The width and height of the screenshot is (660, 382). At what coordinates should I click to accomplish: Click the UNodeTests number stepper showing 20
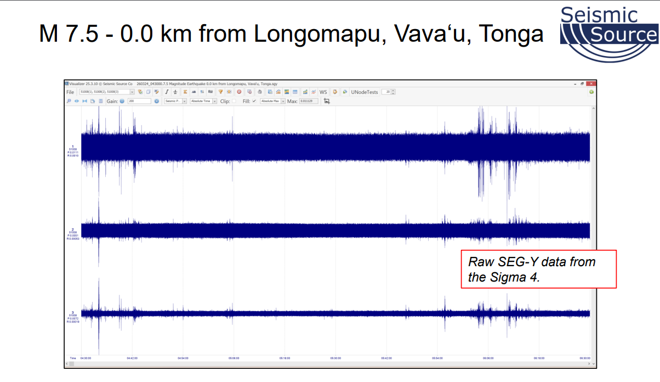tap(388, 92)
